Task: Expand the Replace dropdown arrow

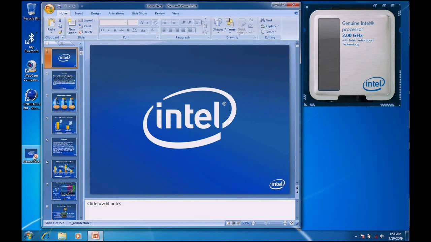Action: 278,26
